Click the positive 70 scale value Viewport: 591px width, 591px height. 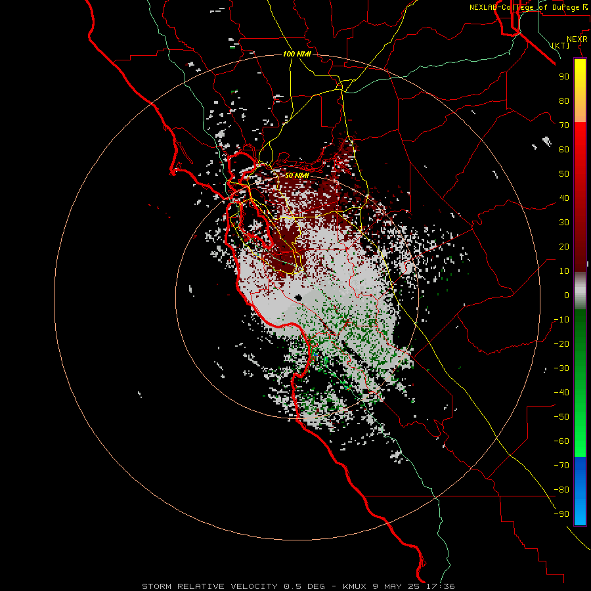pos(564,125)
